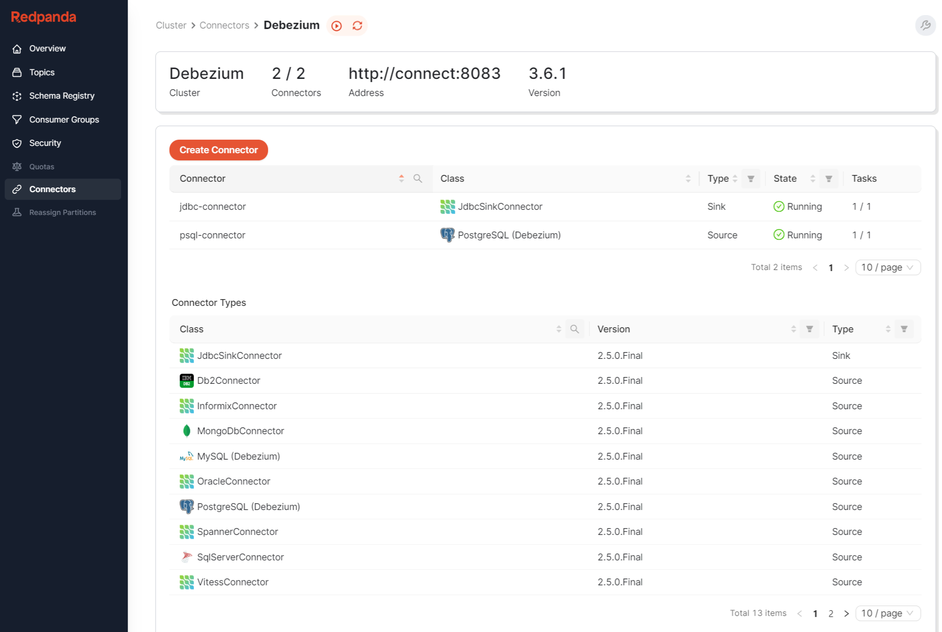Select page 2 of Connector Types
Image resolution: width=942 pixels, height=632 pixels.
point(831,613)
